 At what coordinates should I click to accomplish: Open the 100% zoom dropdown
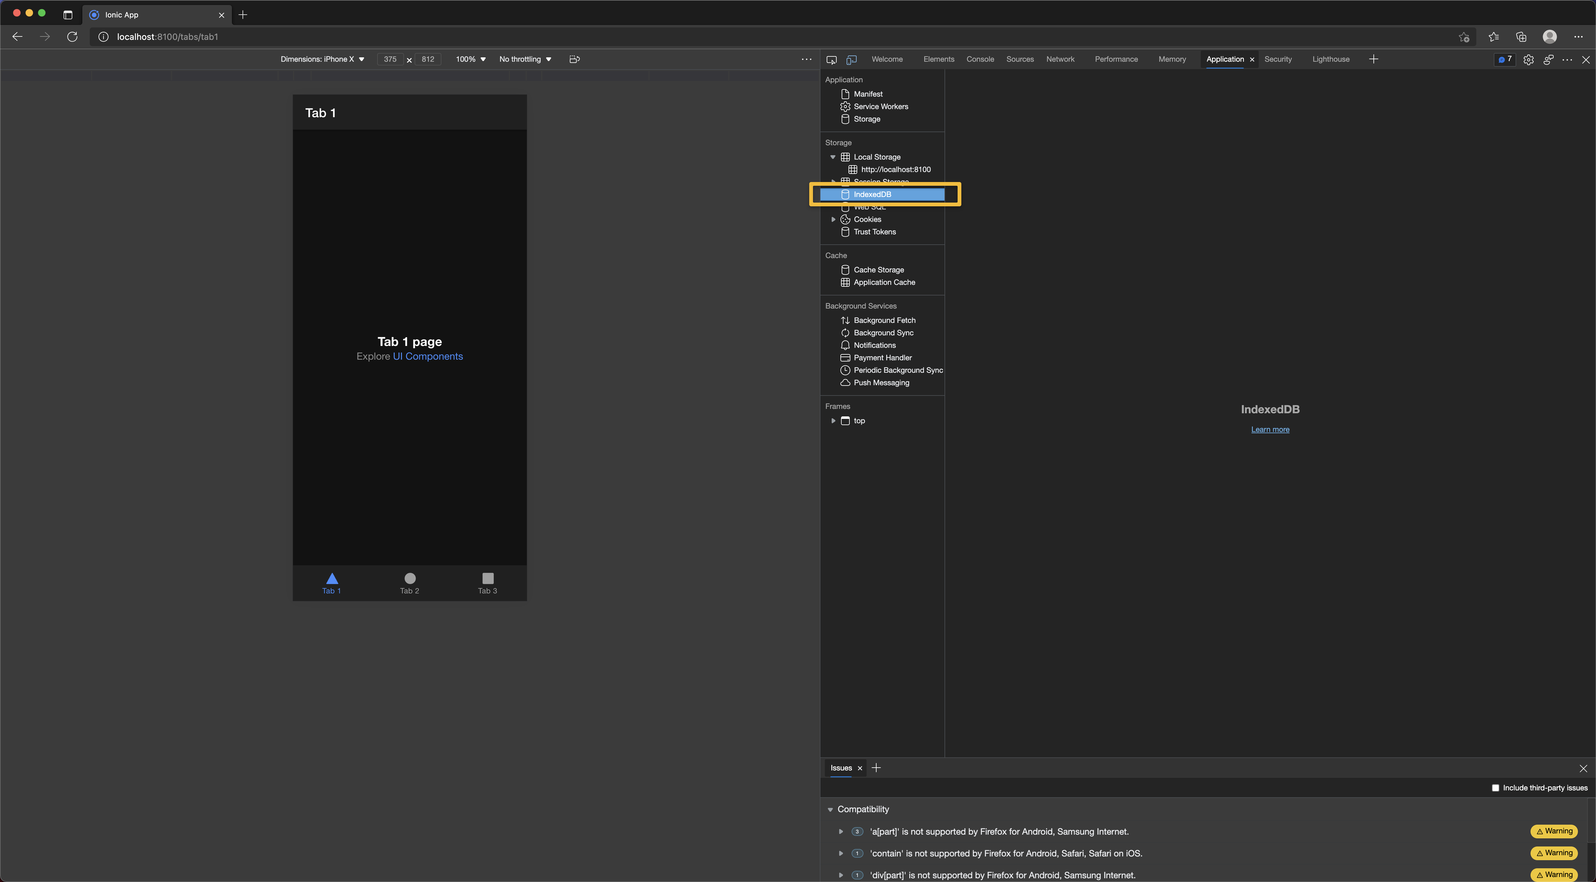click(470, 60)
